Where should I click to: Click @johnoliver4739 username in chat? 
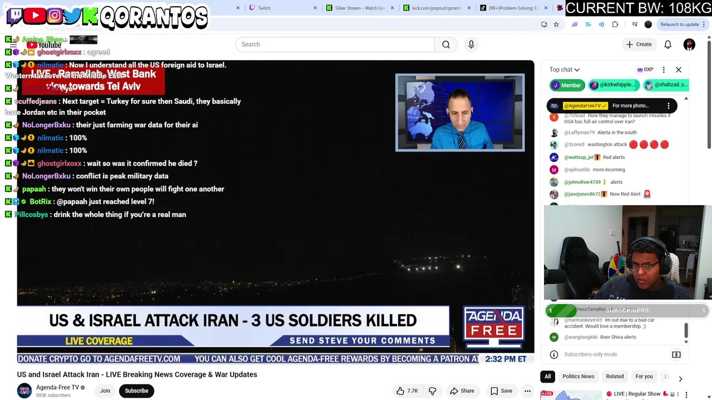(582, 182)
